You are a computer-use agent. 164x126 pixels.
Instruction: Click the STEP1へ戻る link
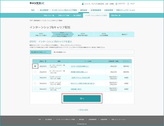click(x=84, y=110)
